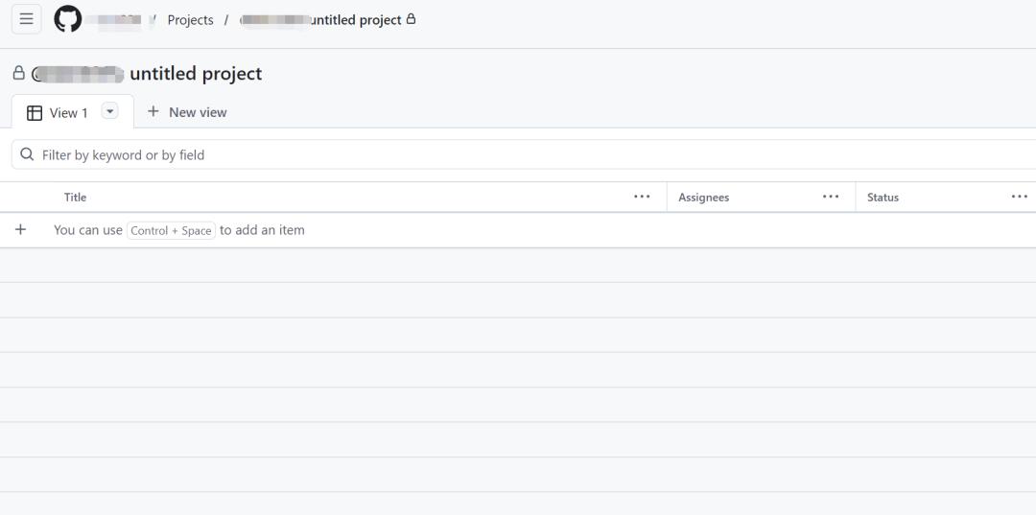This screenshot has width=1036, height=515.
Task: Click the Assignees column header
Action: coord(704,198)
